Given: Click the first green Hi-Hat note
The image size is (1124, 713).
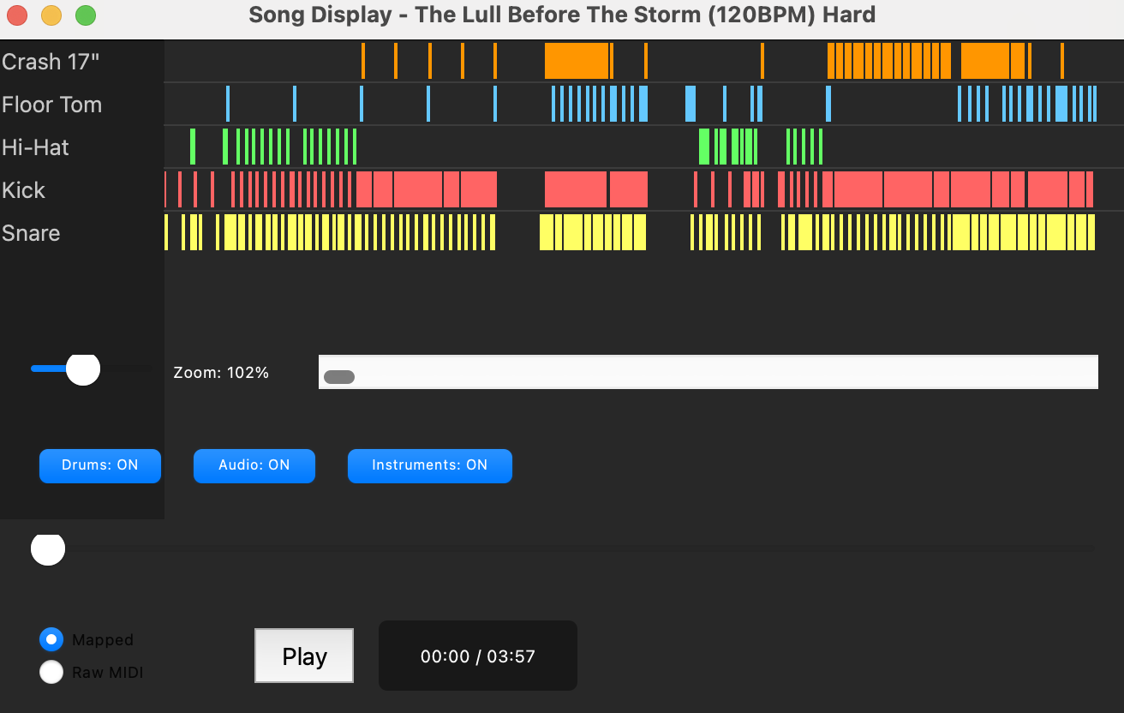Looking at the screenshot, I should pyautogui.click(x=193, y=147).
